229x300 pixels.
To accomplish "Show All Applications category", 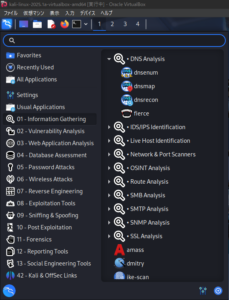I will [x=50, y=79].
